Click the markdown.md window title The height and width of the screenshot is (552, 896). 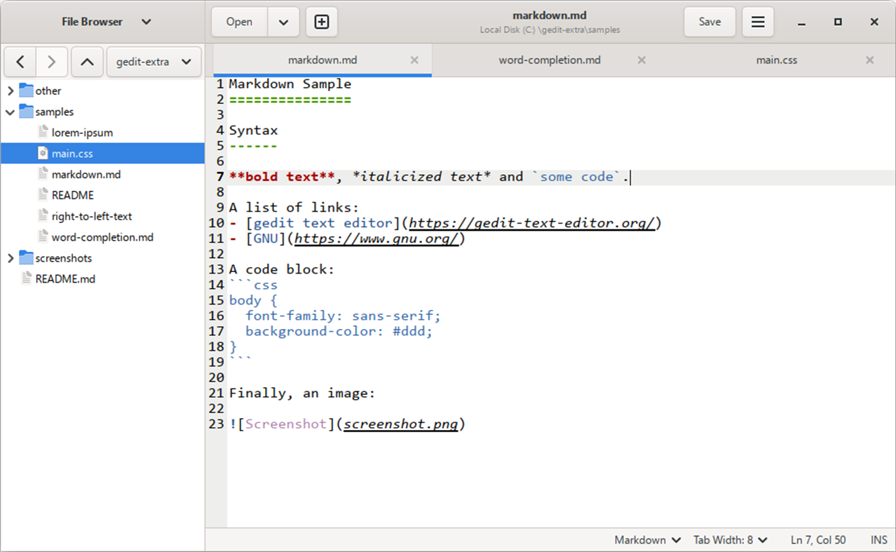coord(550,15)
